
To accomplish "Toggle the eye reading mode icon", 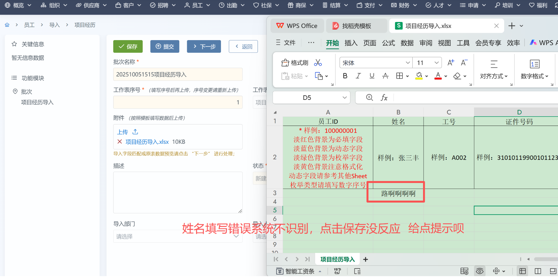I will [480, 271].
